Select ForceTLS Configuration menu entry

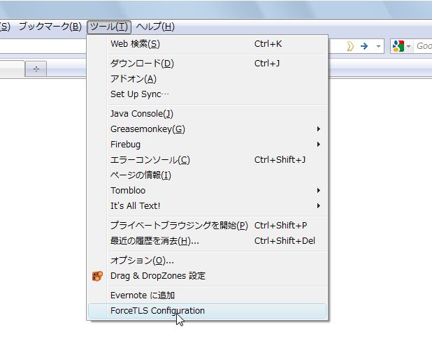[208, 311]
